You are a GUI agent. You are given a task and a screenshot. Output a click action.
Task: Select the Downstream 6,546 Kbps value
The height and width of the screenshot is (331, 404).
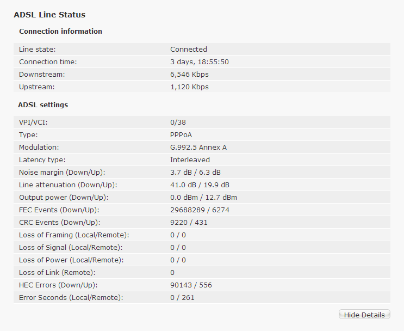pos(189,74)
